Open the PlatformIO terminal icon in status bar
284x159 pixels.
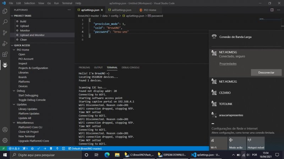pyautogui.click(x=64, y=148)
